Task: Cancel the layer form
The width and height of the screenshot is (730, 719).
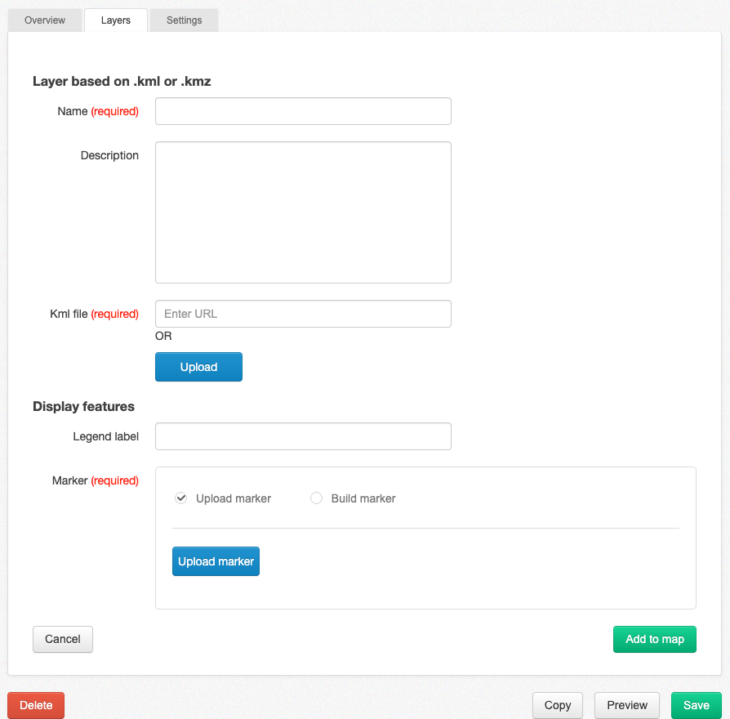Action: 62,639
